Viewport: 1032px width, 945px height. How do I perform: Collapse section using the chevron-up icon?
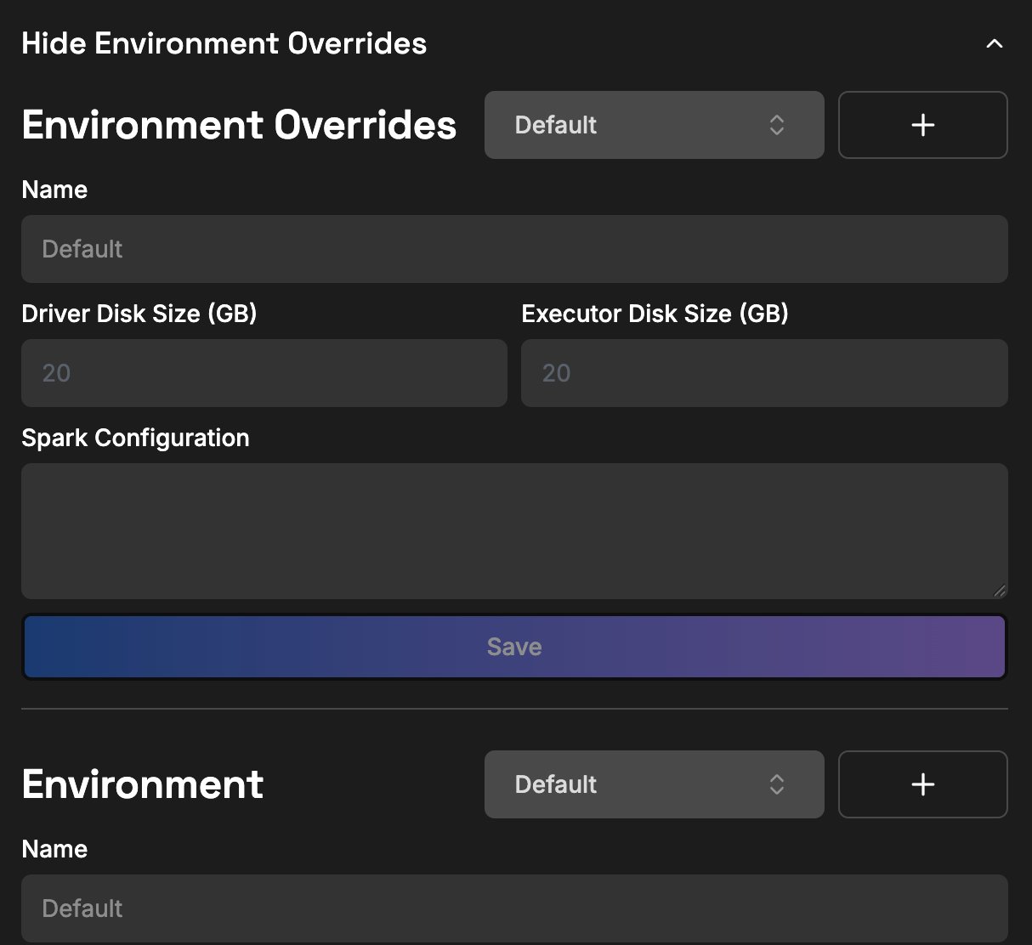tap(994, 43)
